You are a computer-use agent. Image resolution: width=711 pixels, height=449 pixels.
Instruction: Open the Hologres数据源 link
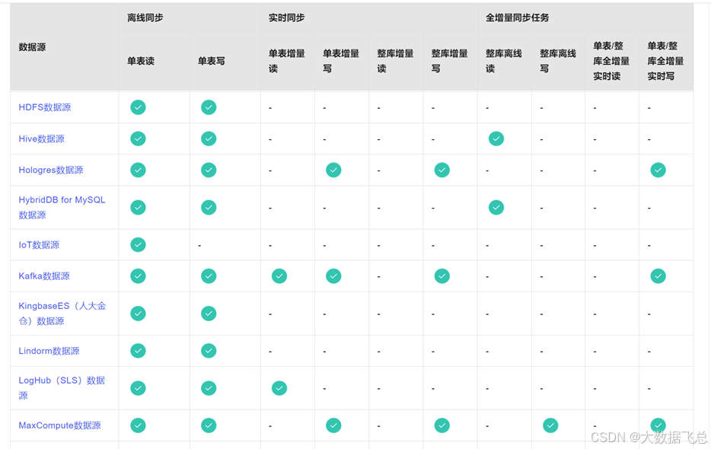coord(51,170)
